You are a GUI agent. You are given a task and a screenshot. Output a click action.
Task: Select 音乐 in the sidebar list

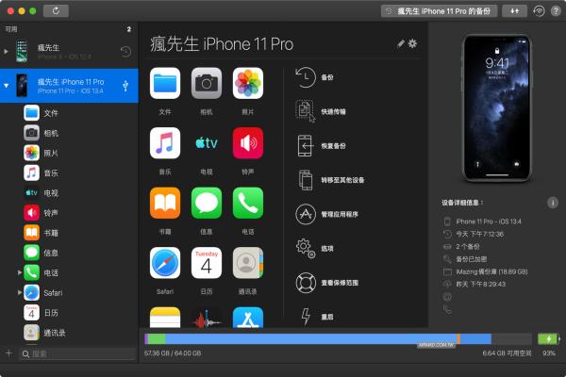tap(69, 173)
